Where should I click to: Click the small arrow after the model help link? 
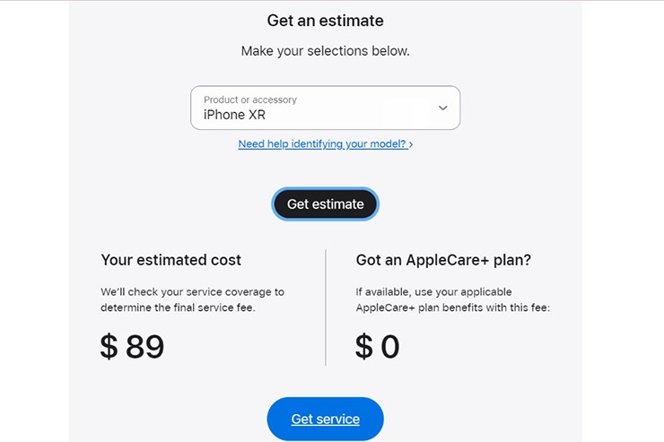click(411, 143)
